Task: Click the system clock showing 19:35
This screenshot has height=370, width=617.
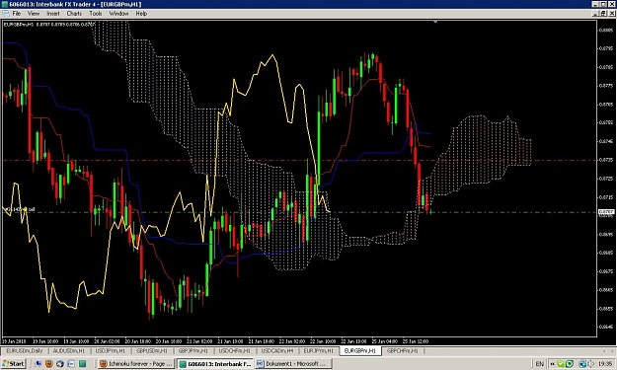Action: (605, 364)
